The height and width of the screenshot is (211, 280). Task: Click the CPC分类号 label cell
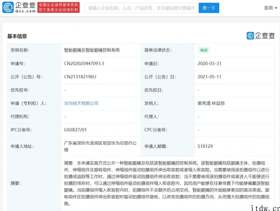(168, 130)
